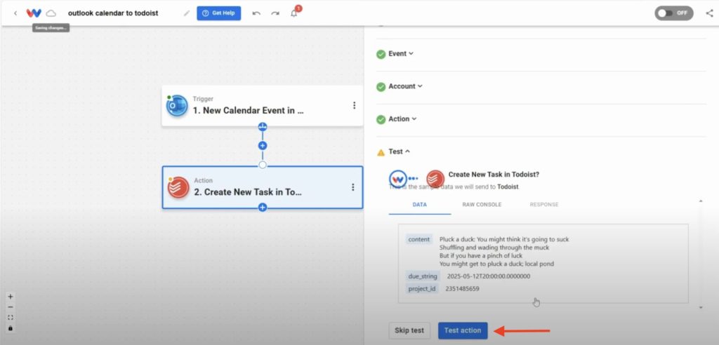Zoom out on the canvas
The height and width of the screenshot is (345, 719).
[11, 307]
